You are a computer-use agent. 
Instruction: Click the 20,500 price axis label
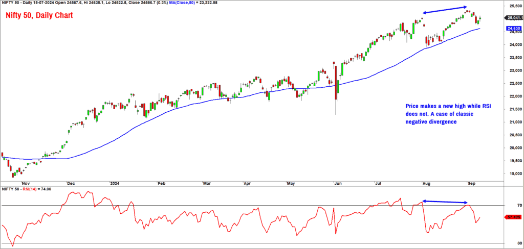(516, 135)
